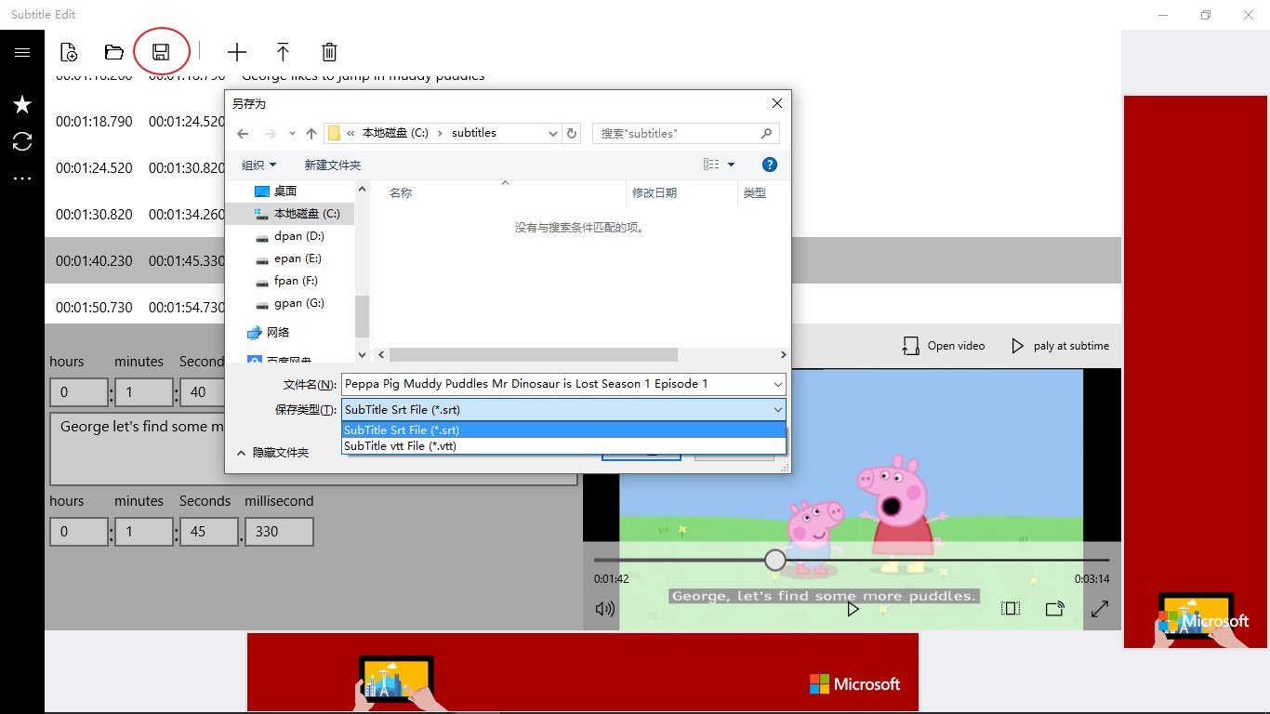Open the three-dot more options in sidebar

[22, 178]
